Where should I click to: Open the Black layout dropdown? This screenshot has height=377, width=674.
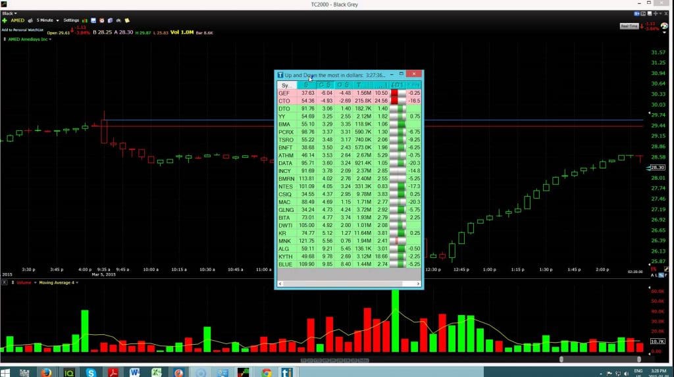tap(9, 13)
